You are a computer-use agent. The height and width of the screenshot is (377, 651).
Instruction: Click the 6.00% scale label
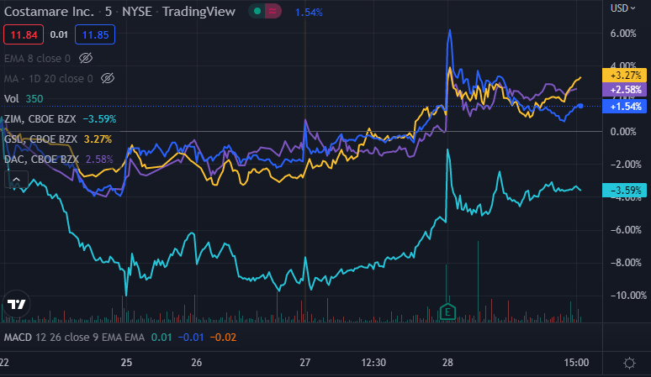(x=623, y=34)
